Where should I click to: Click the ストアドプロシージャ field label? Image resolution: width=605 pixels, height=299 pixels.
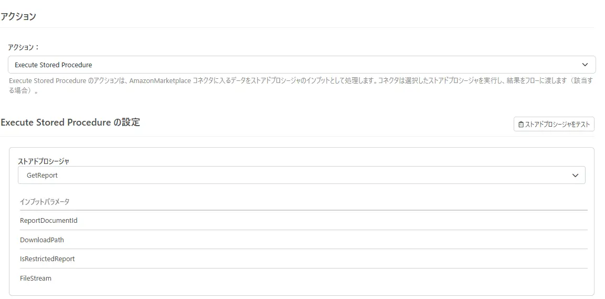(44, 161)
